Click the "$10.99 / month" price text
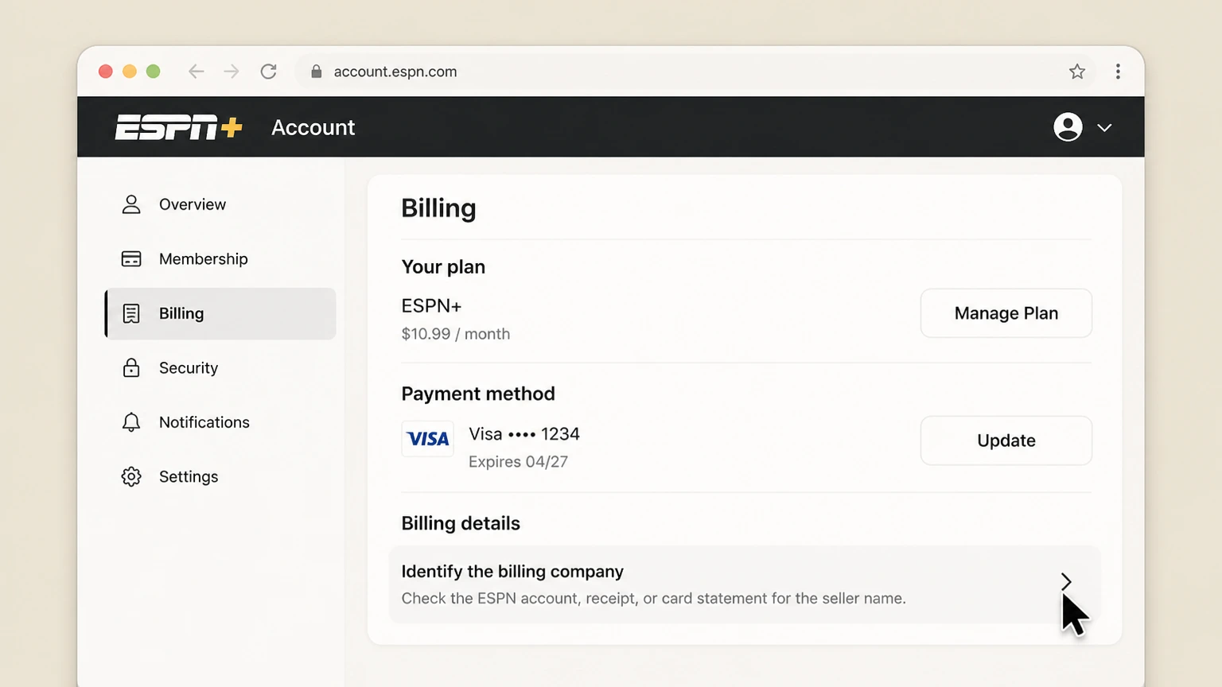Image resolution: width=1222 pixels, height=687 pixels. (x=456, y=334)
